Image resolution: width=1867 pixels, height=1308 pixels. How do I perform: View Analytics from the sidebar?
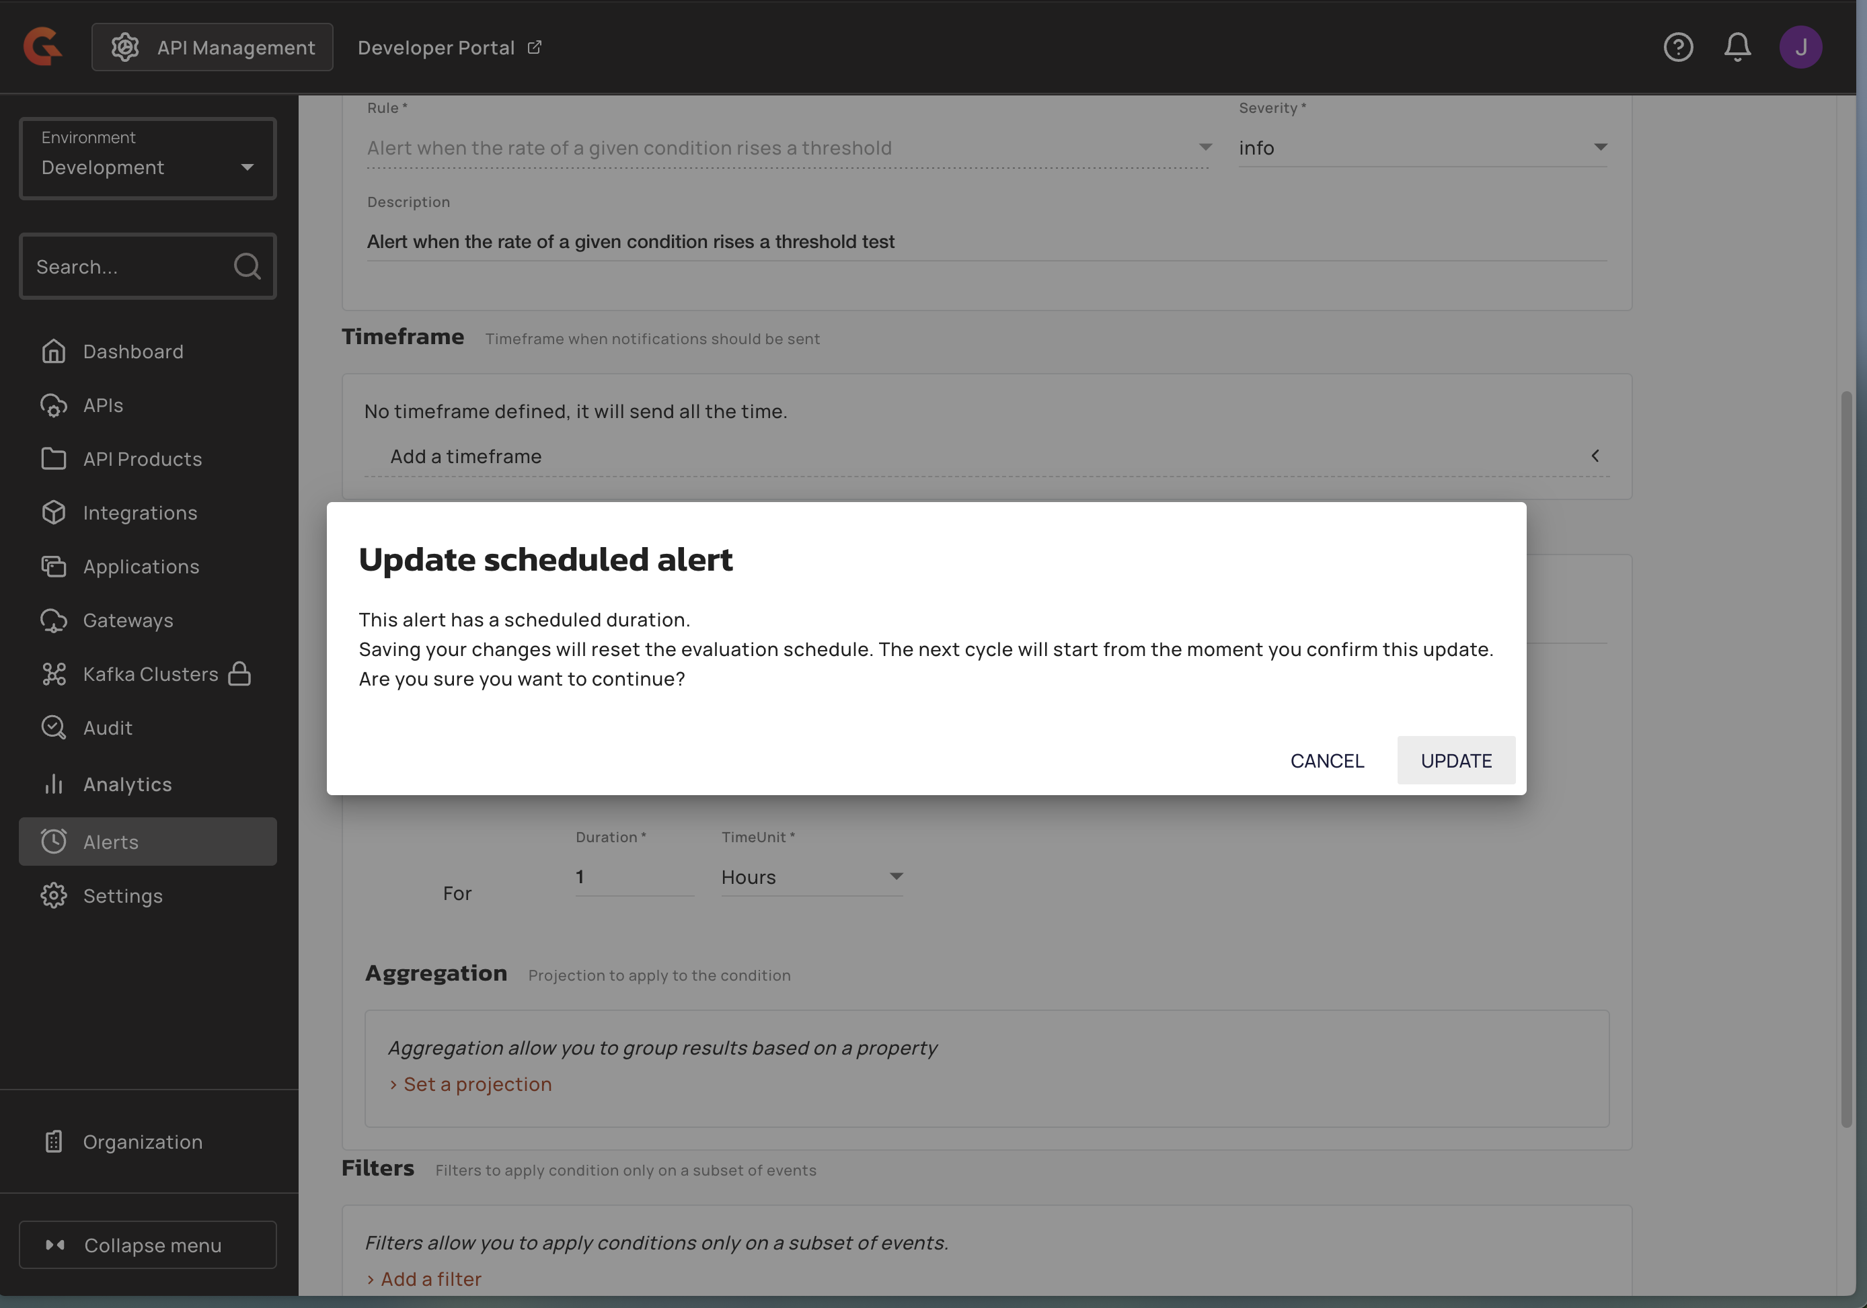point(126,783)
